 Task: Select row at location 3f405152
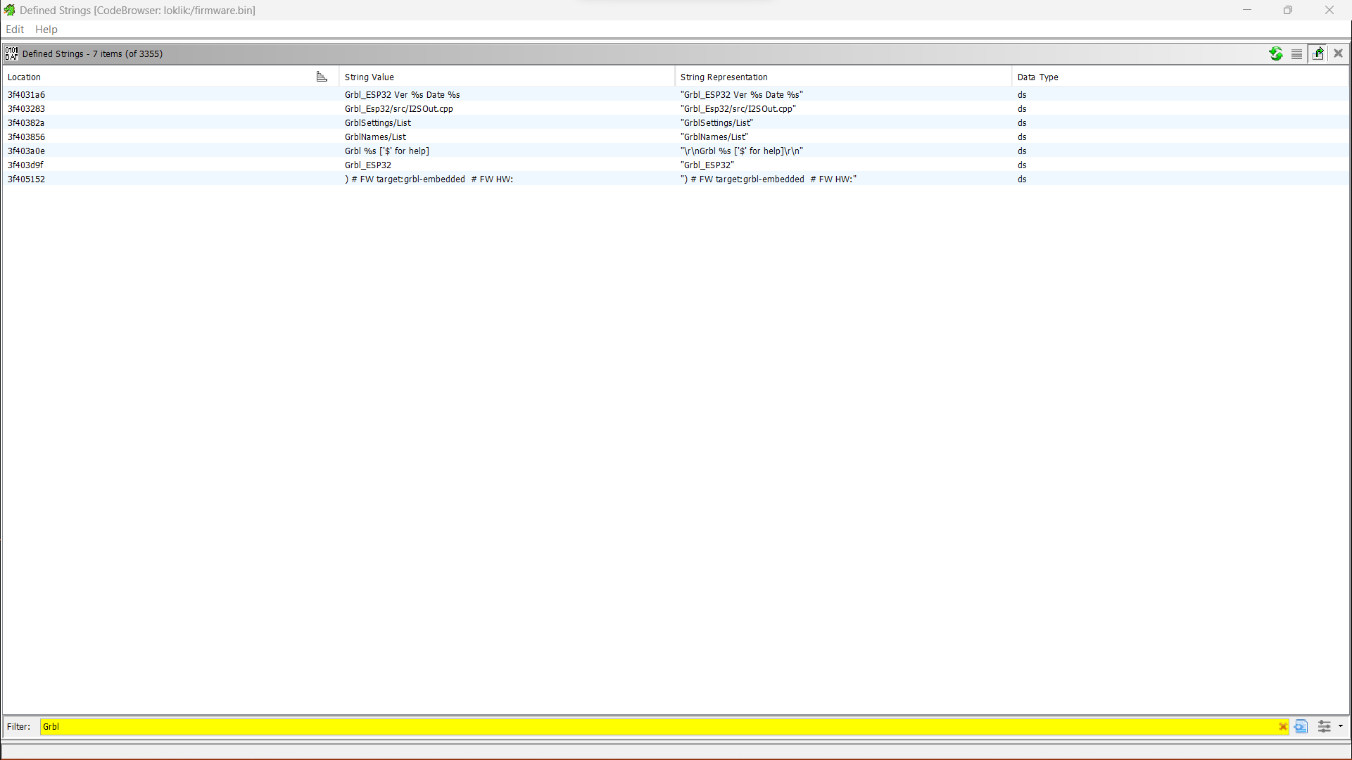point(676,179)
